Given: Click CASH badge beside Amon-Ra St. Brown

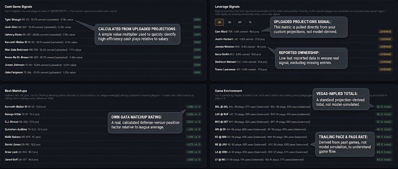Looking at the screenshot, I should pos(197,57).
